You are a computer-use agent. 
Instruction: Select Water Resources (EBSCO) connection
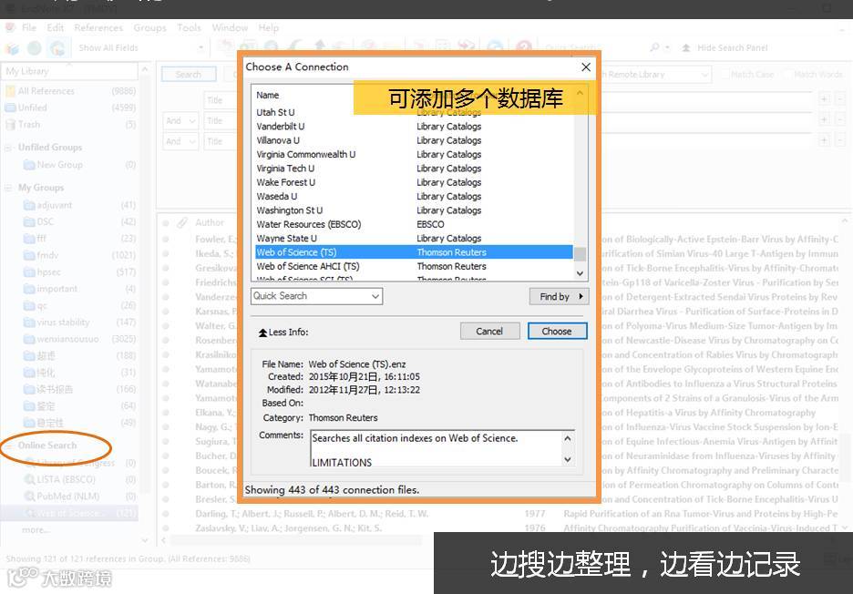(414, 224)
